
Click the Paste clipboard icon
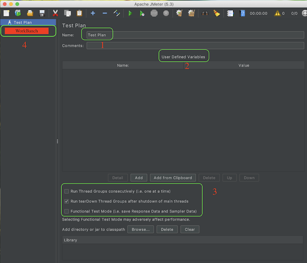coord(79,13)
